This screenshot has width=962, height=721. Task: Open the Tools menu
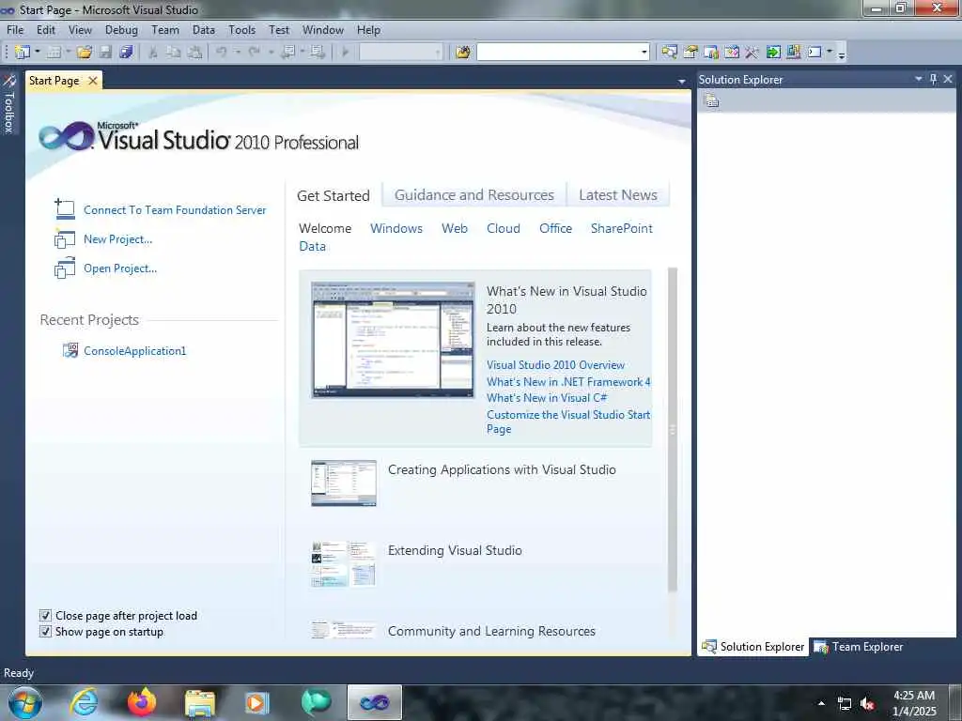[241, 29]
